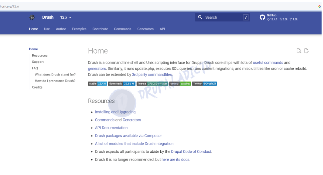The image size is (323, 175).
Task: Select the Home navigation tab
Action: (33, 29)
